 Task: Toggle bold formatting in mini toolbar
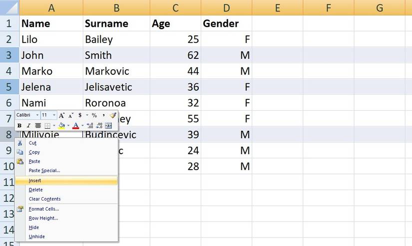[19, 125]
